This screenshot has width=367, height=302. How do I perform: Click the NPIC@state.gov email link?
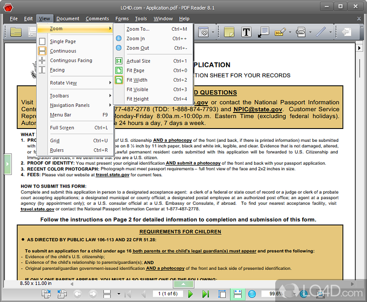(258, 109)
